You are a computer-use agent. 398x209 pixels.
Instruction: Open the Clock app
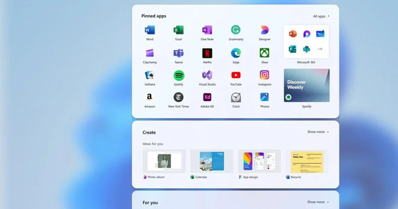(236, 97)
